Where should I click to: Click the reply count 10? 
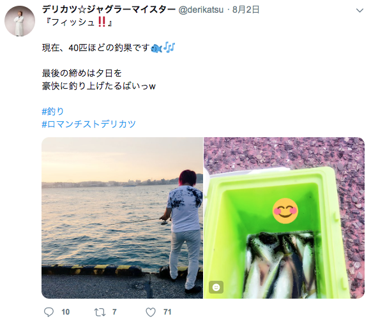66,312
